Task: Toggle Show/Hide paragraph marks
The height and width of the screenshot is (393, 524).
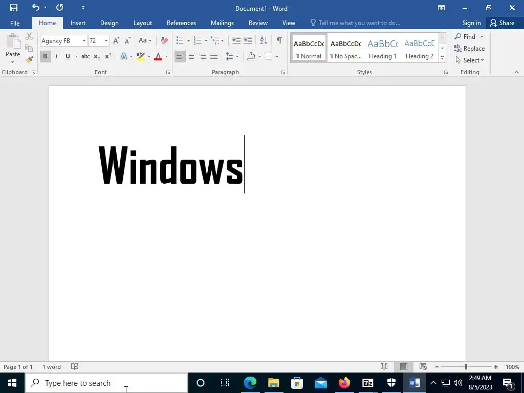Action: point(279,40)
